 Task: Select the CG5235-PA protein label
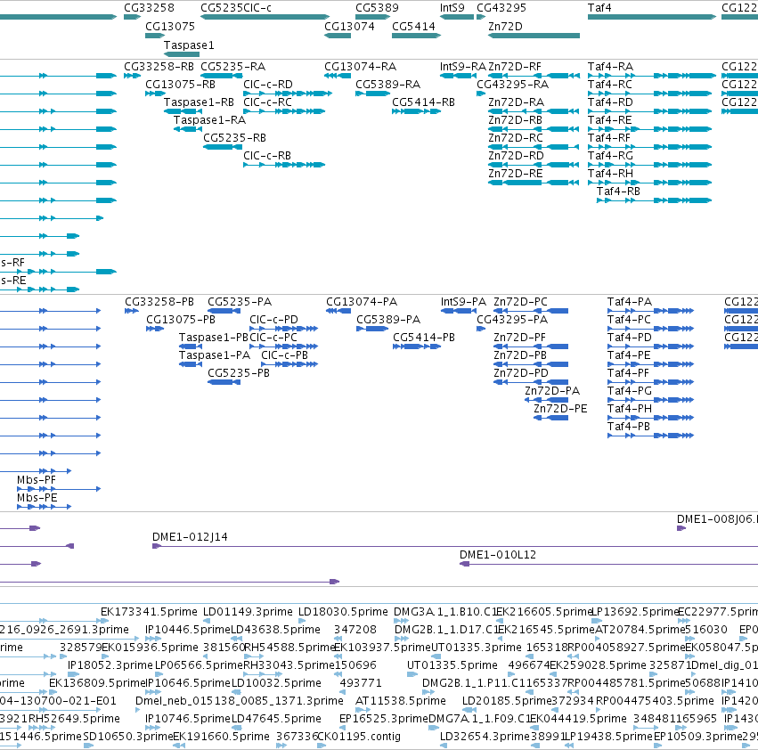click(240, 302)
